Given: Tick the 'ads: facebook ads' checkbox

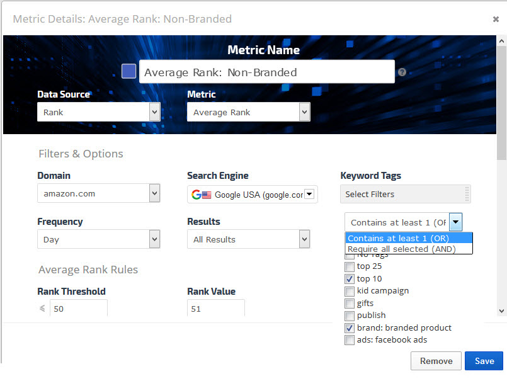Looking at the screenshot, I should (350, 340).
